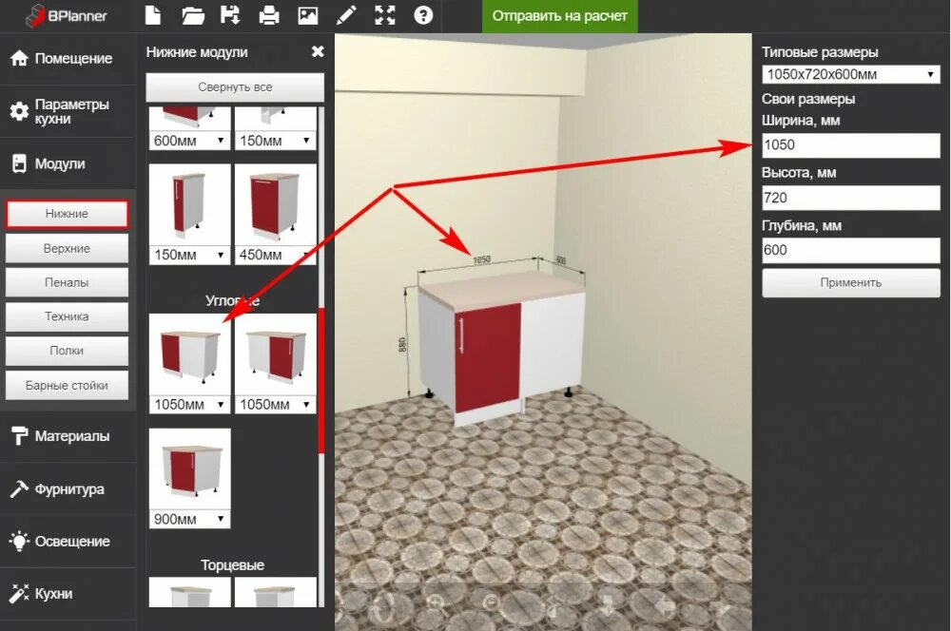Click the Модули cabinet icon
Screen dimensions: 951x631
pos(19,163)
